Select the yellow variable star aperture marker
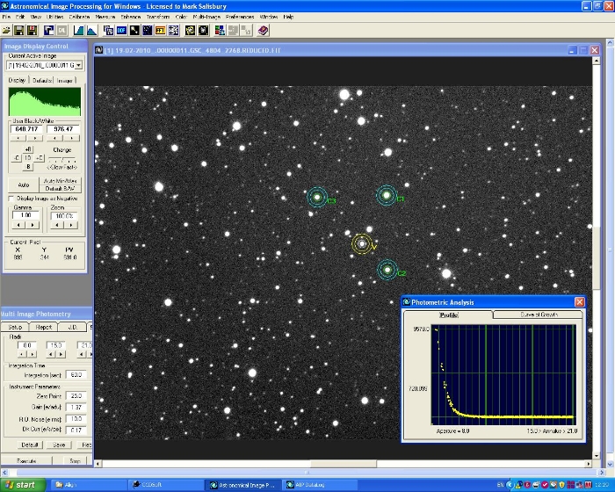This screenshot has height=492, width=615. [x=361, y=244]
